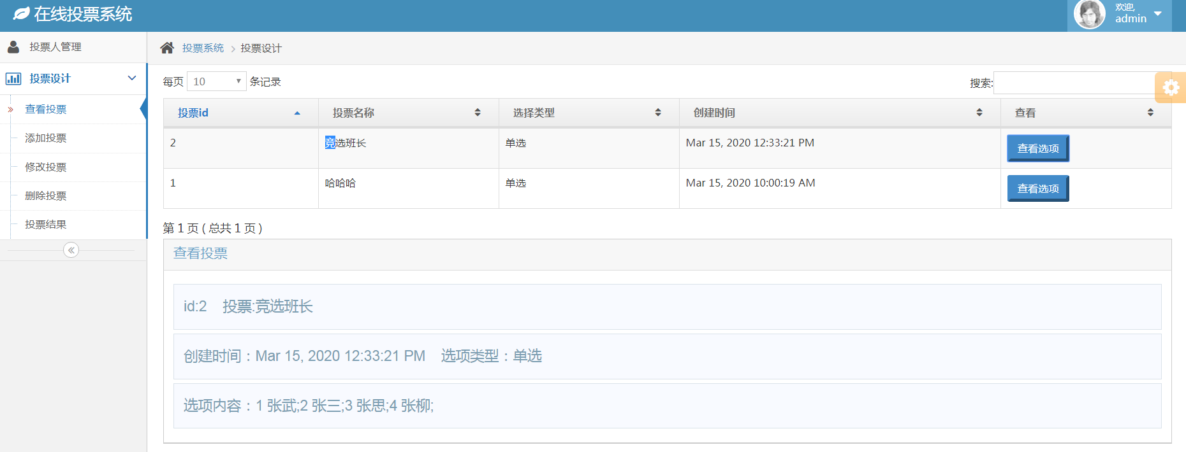Viewport: 1186px width, 452px height.
Task: Click the admin user avatar
Action: (1089, 15)
